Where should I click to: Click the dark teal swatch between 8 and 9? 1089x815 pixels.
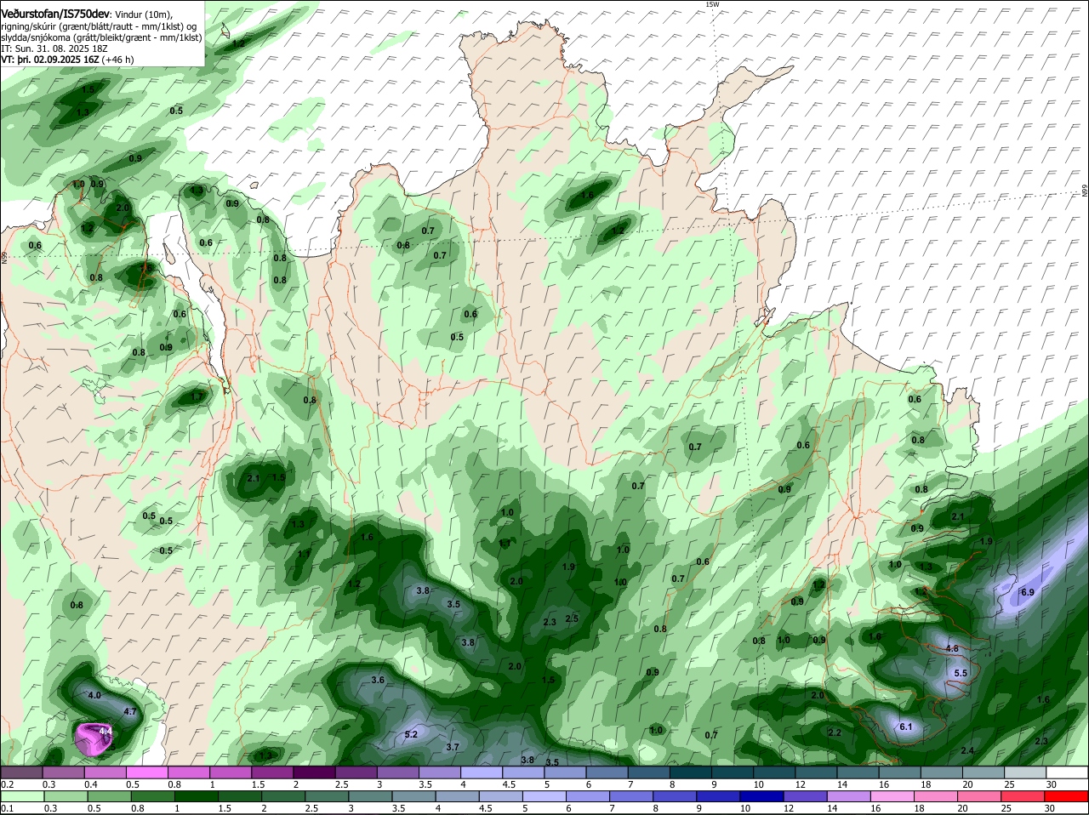point(692,772)
